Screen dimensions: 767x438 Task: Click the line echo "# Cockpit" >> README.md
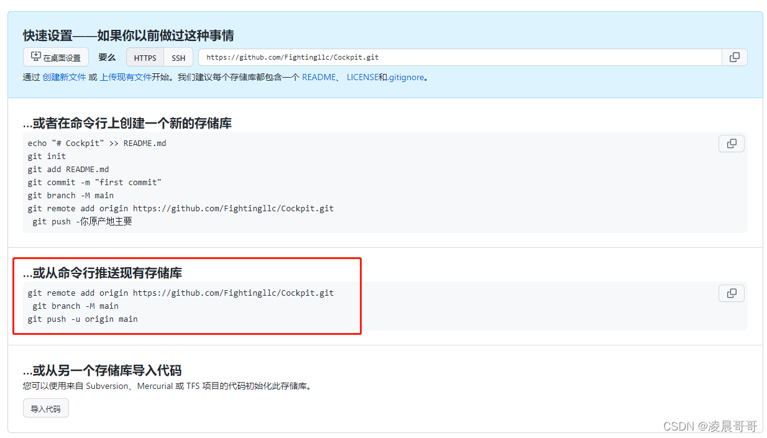[97, 143]
